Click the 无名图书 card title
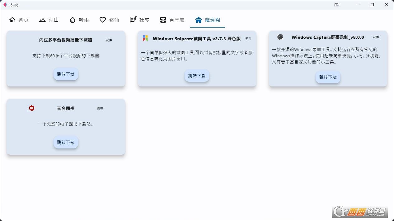The image size is (394, 221). point(66,108)
